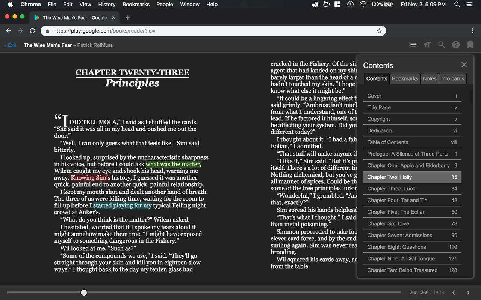The image size is (481, 300).
Task: Click the contents panel scrollbar
Action: pos(471,96)
